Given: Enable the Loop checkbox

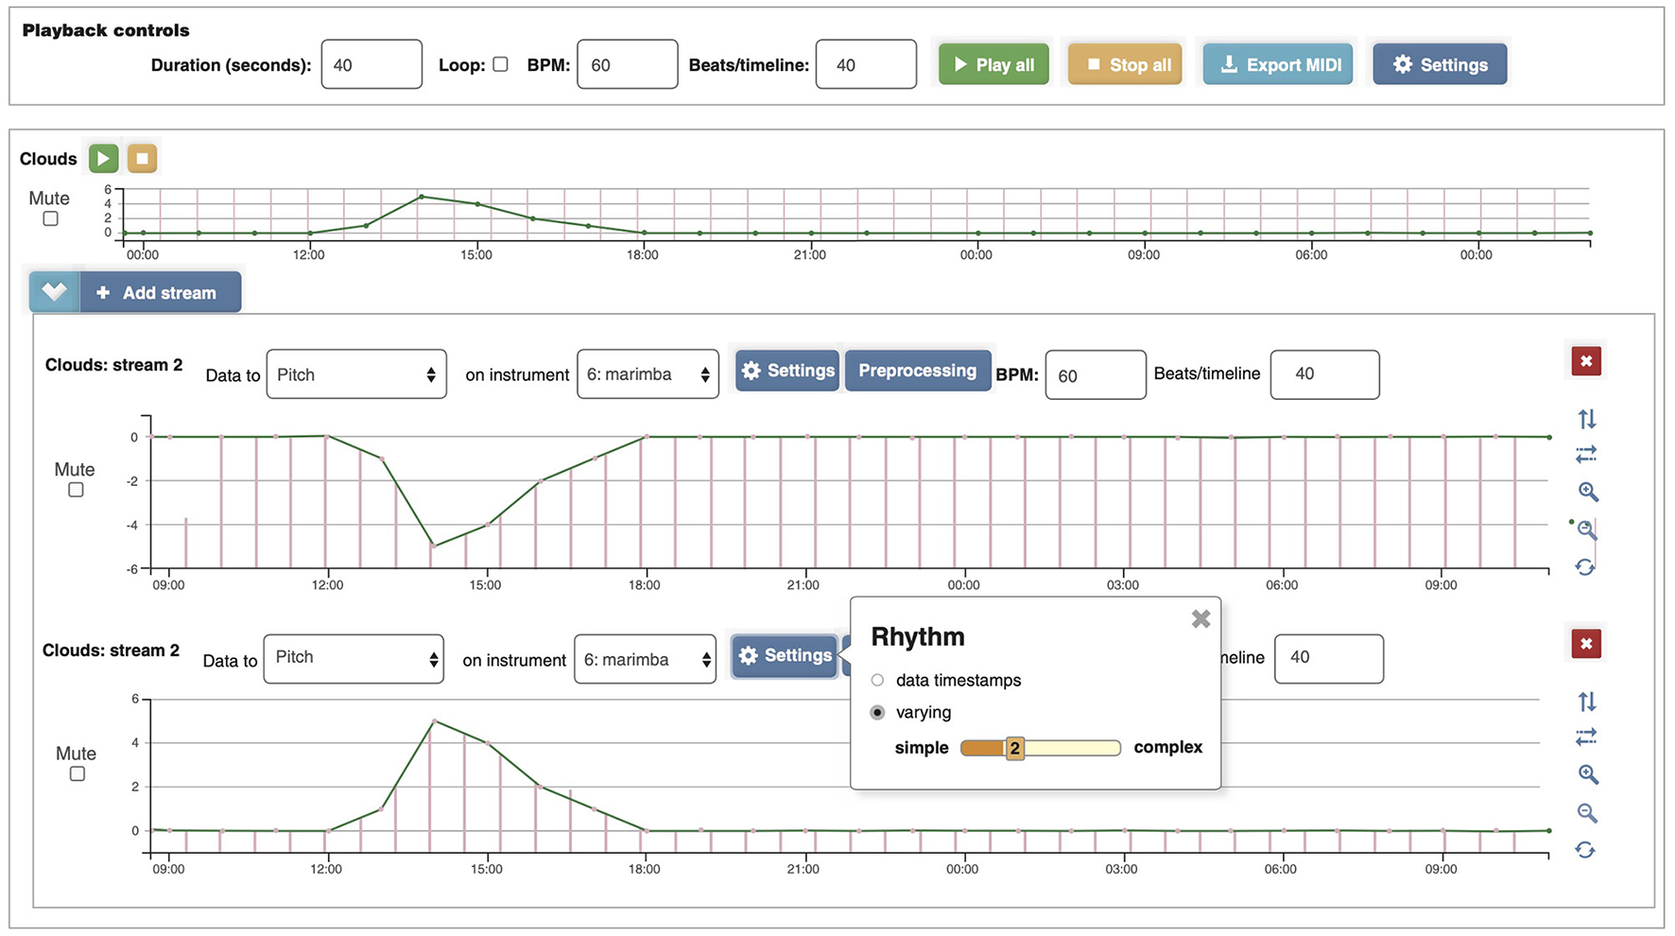Looking at the screenshot, I should point(501,64).
